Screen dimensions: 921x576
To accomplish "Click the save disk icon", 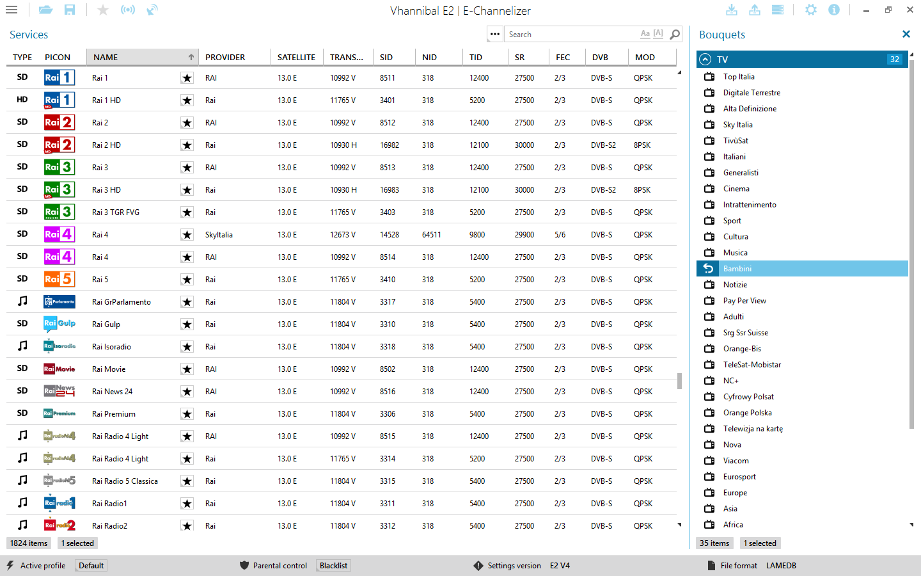I will tap(70, 10).
